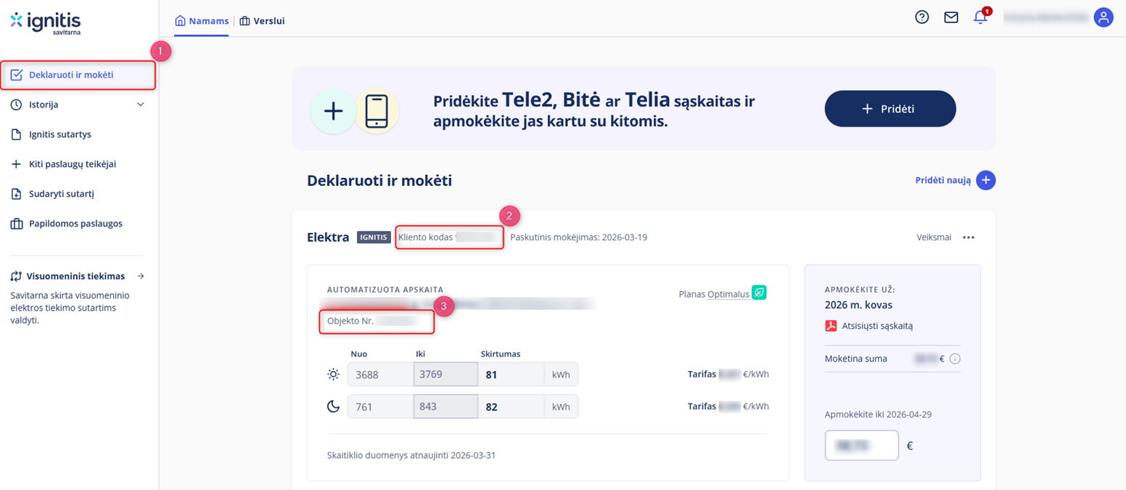Viewport: 1126px width, 490px height.
Task: Click the Kiti paslaugų teikėjai icon
Action: tap(17, 163)
